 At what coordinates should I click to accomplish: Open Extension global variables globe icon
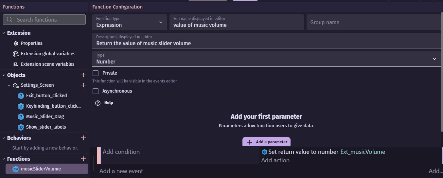point(16,54)
